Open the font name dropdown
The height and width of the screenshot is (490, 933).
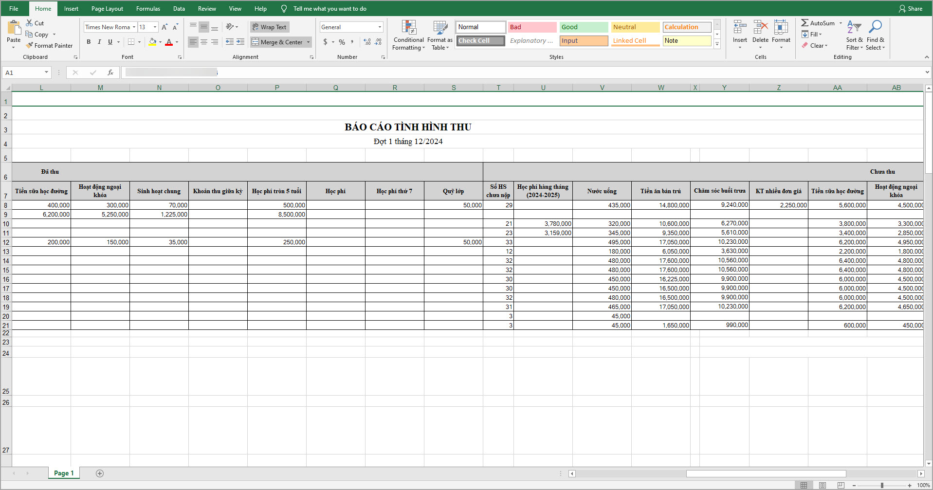(x=134, y=27)
